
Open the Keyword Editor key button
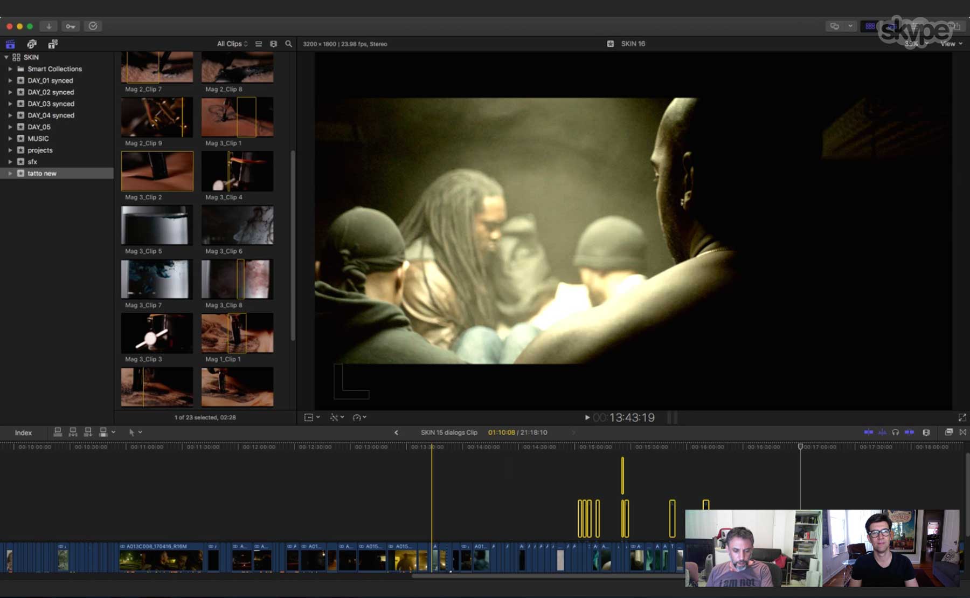coord(71,26)
